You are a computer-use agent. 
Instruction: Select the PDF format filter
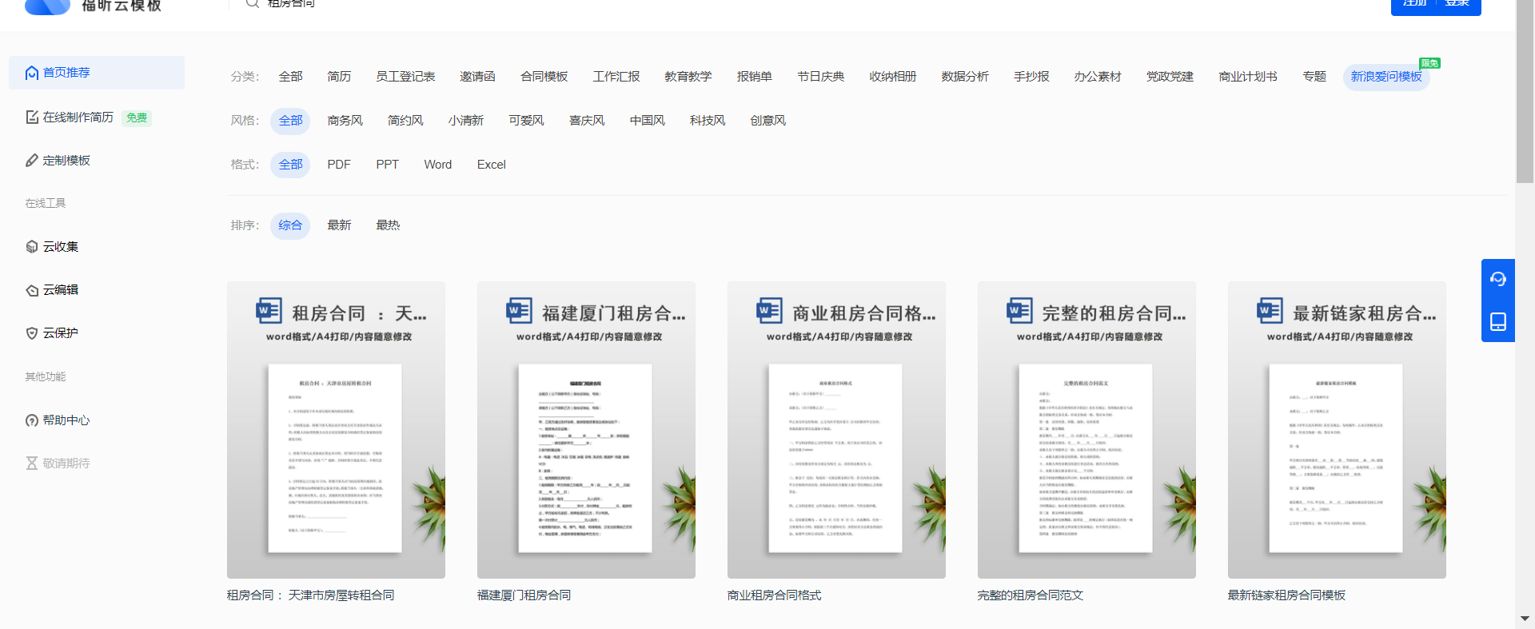(x=339, y=165)
